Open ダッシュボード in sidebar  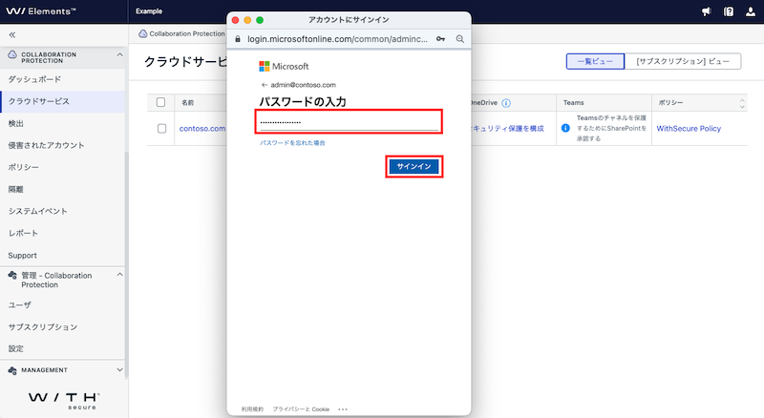point(62,79)
